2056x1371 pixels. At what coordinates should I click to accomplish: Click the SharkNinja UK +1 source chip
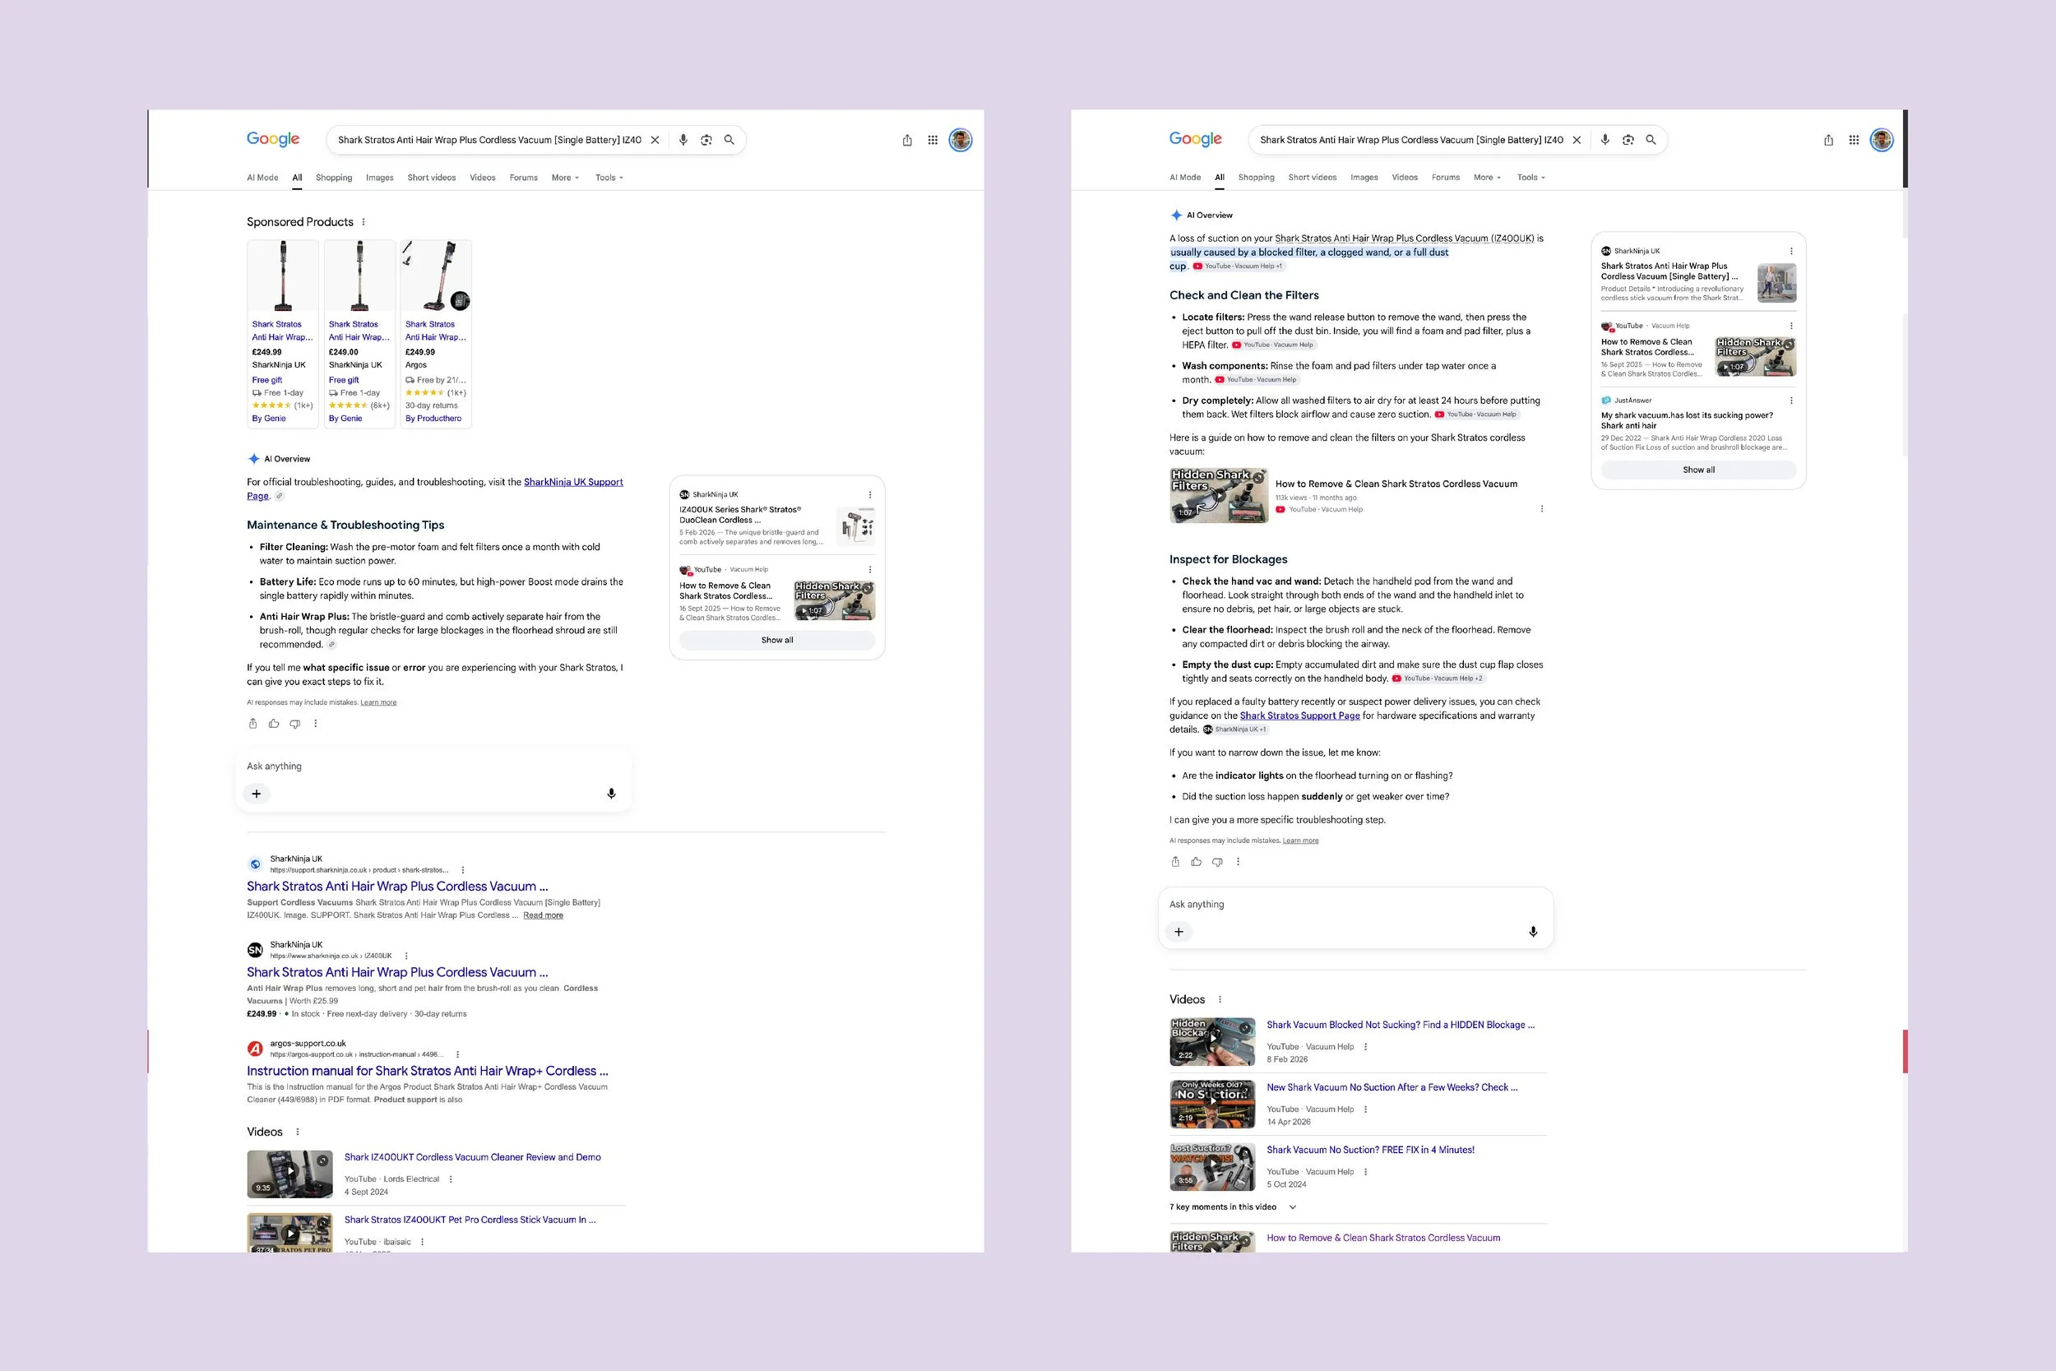tap(1234, 730)
